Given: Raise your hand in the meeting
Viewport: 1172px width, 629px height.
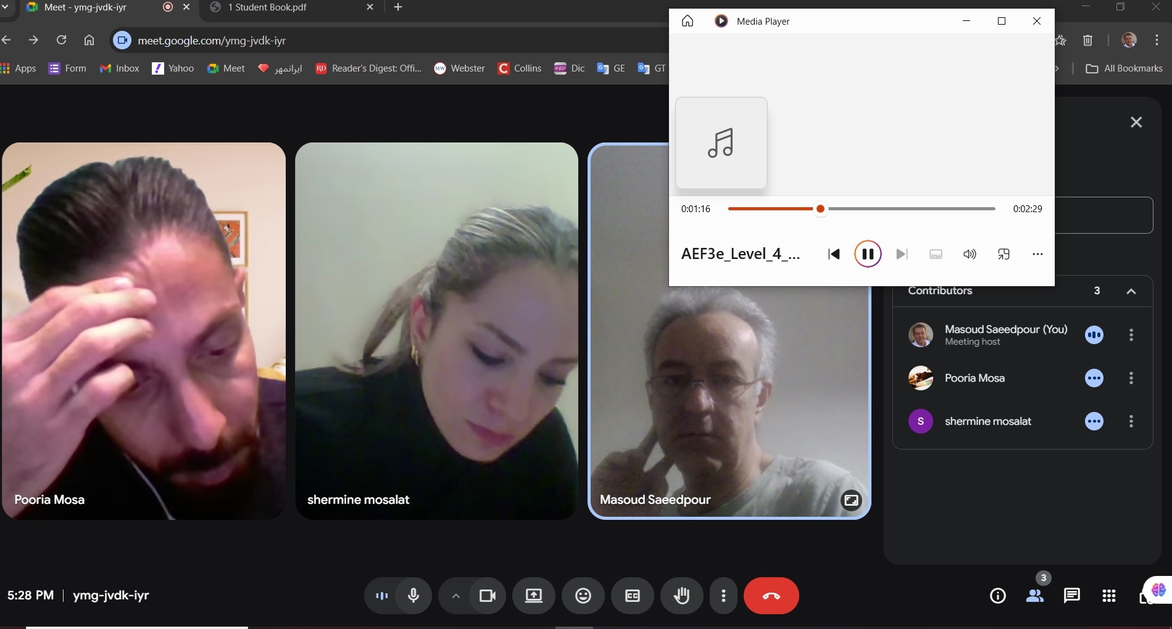Looking at the screenshot, I should [681, 596].
